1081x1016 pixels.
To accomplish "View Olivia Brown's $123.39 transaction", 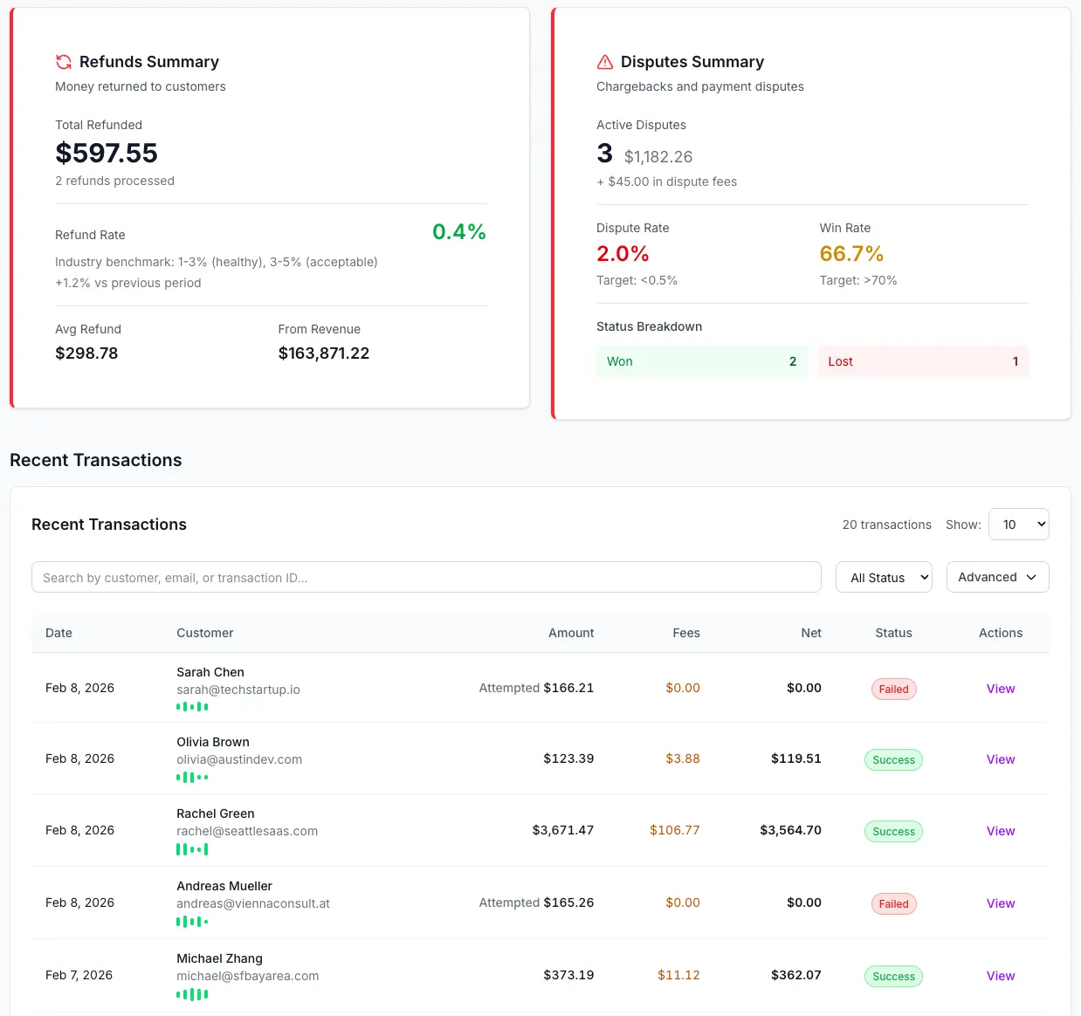I will tap(1001, 759).
